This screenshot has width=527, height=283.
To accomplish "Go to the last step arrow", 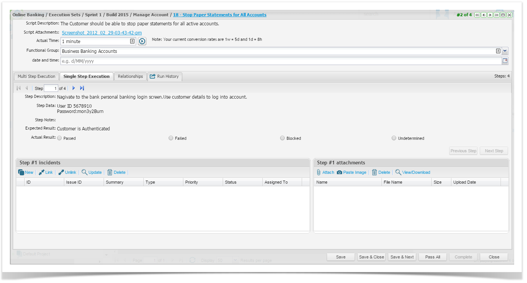I will pos(82,88).
